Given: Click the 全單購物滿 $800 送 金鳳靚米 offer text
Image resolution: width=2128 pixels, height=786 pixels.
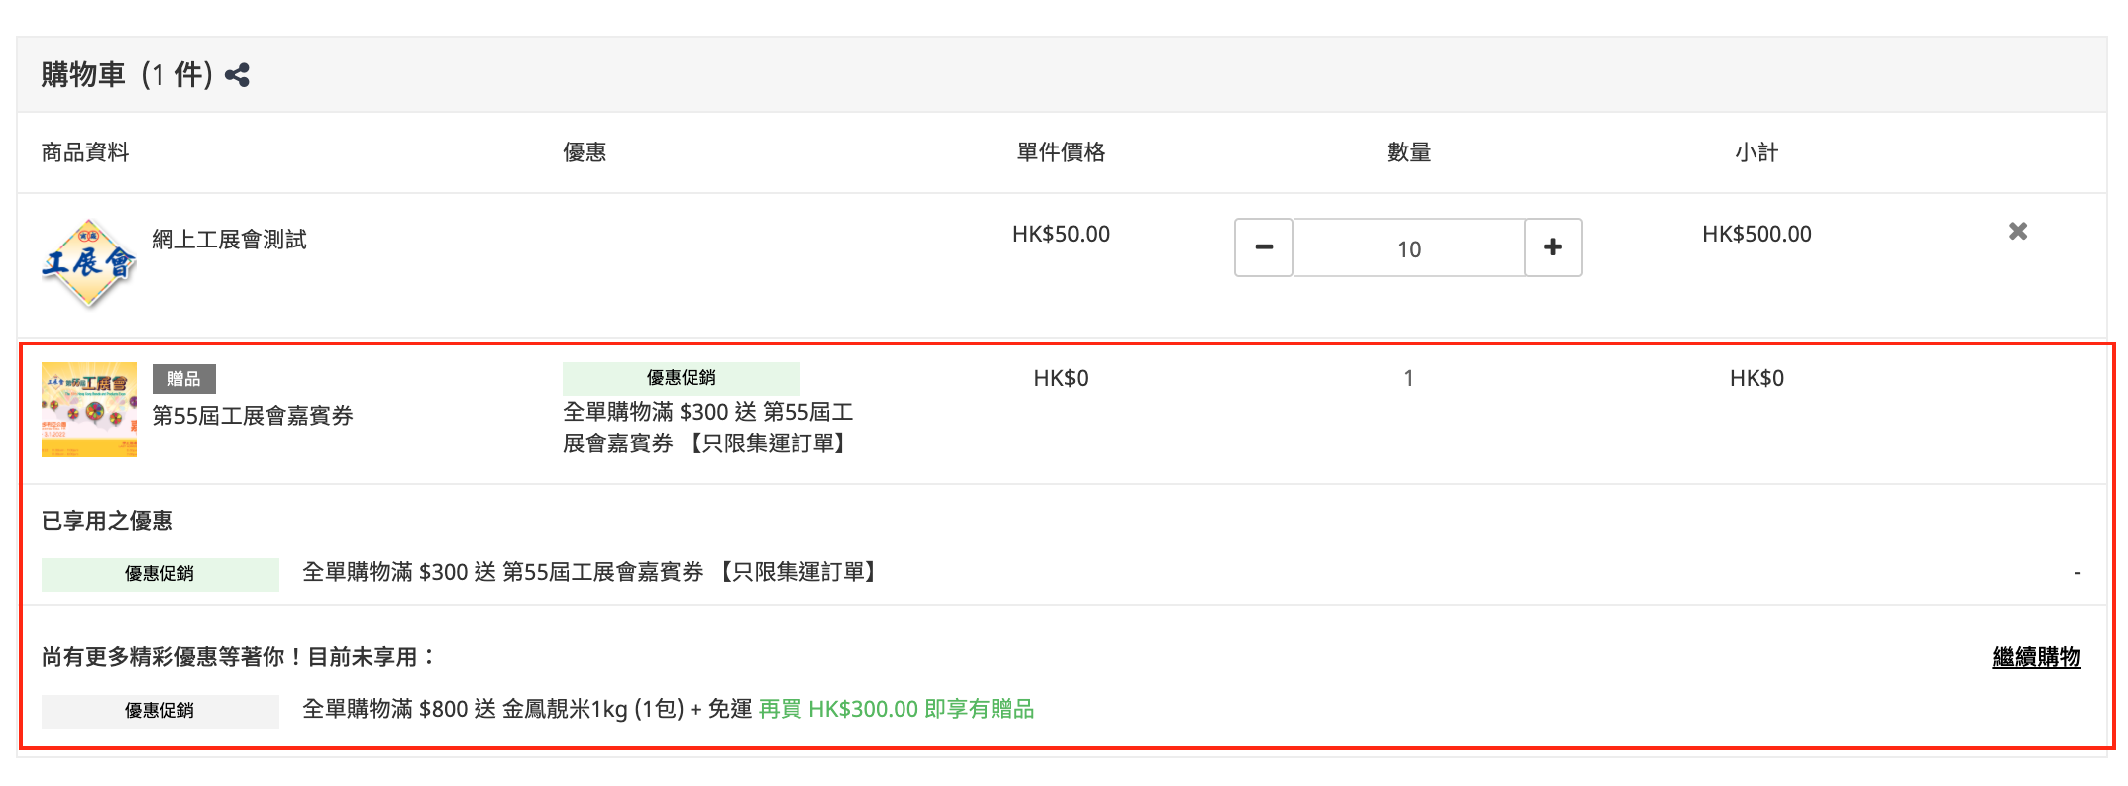Looking at the screenshot, I should coord(527,709).
